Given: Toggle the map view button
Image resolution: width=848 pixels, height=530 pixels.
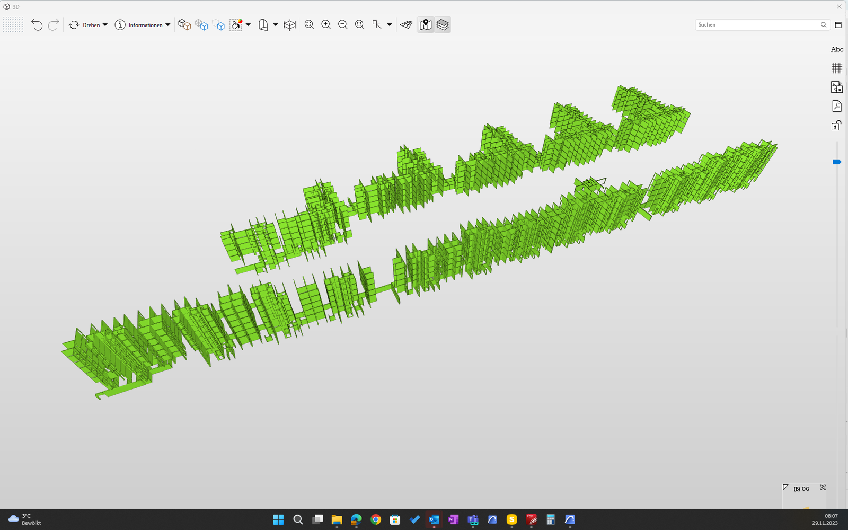Looking at the screenshot, I should click(x=426, y=25).
